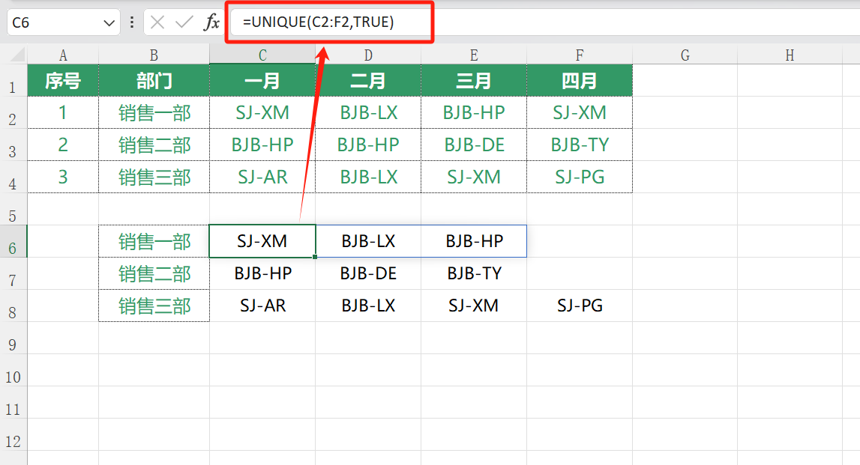Select row 12 header
860x465 pixels.
pyautogui.click(x=13, y=435)
